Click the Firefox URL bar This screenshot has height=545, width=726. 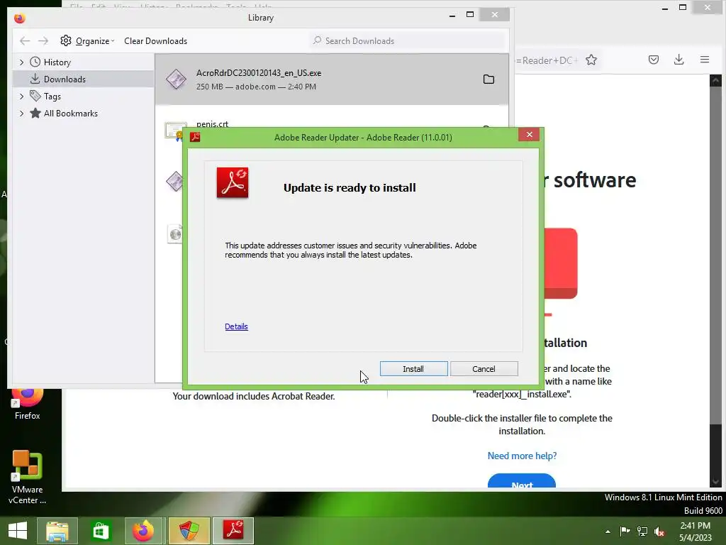(547, 60)
